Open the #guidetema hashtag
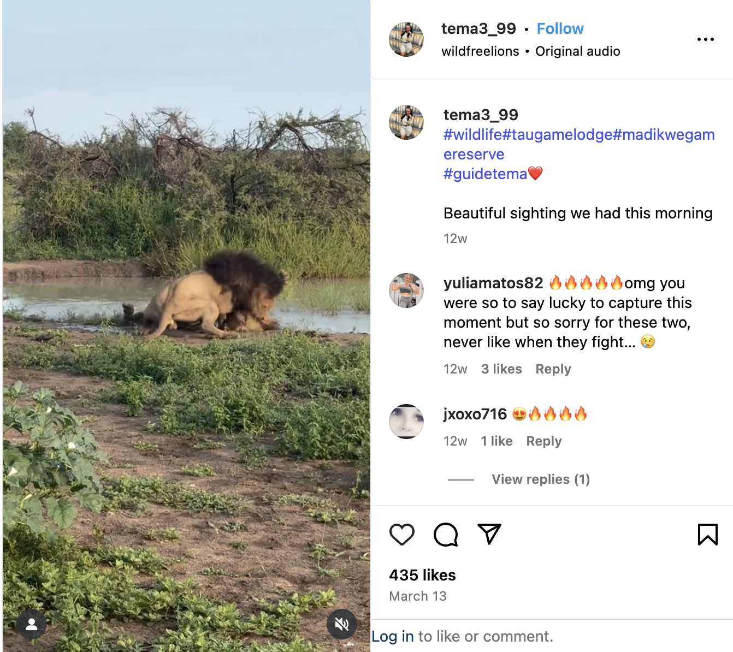 click(485, 174)
